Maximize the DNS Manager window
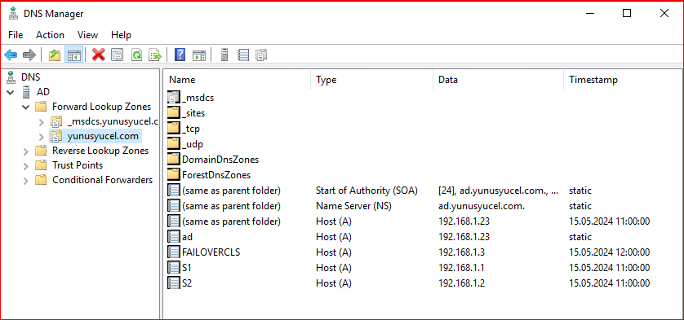This screenshot has width=684, height=320. coord(627,14)
